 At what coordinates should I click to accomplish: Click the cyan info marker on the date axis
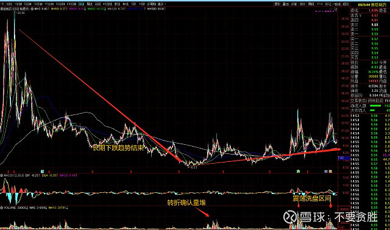click(42, 172)
